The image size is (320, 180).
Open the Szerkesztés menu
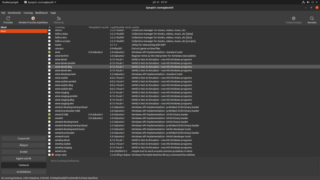(14, 13)
